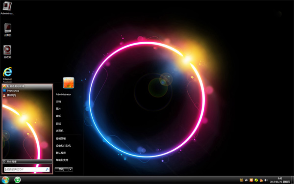Viewport: 294px width, 184px height.
Task: Open the clock showing 9:45
Action: [x=280, y=180]
